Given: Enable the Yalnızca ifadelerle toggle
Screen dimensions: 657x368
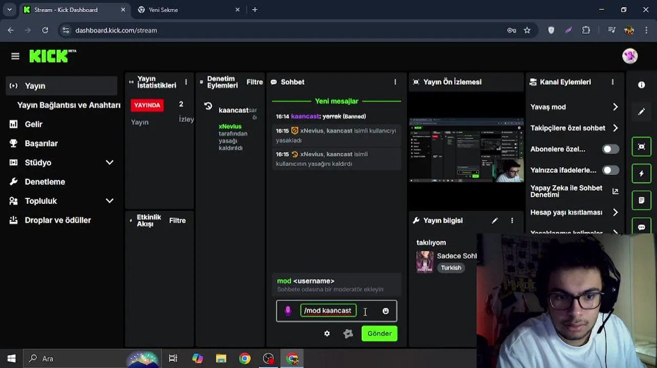Looking at the screenshot, I should point(610,170).
